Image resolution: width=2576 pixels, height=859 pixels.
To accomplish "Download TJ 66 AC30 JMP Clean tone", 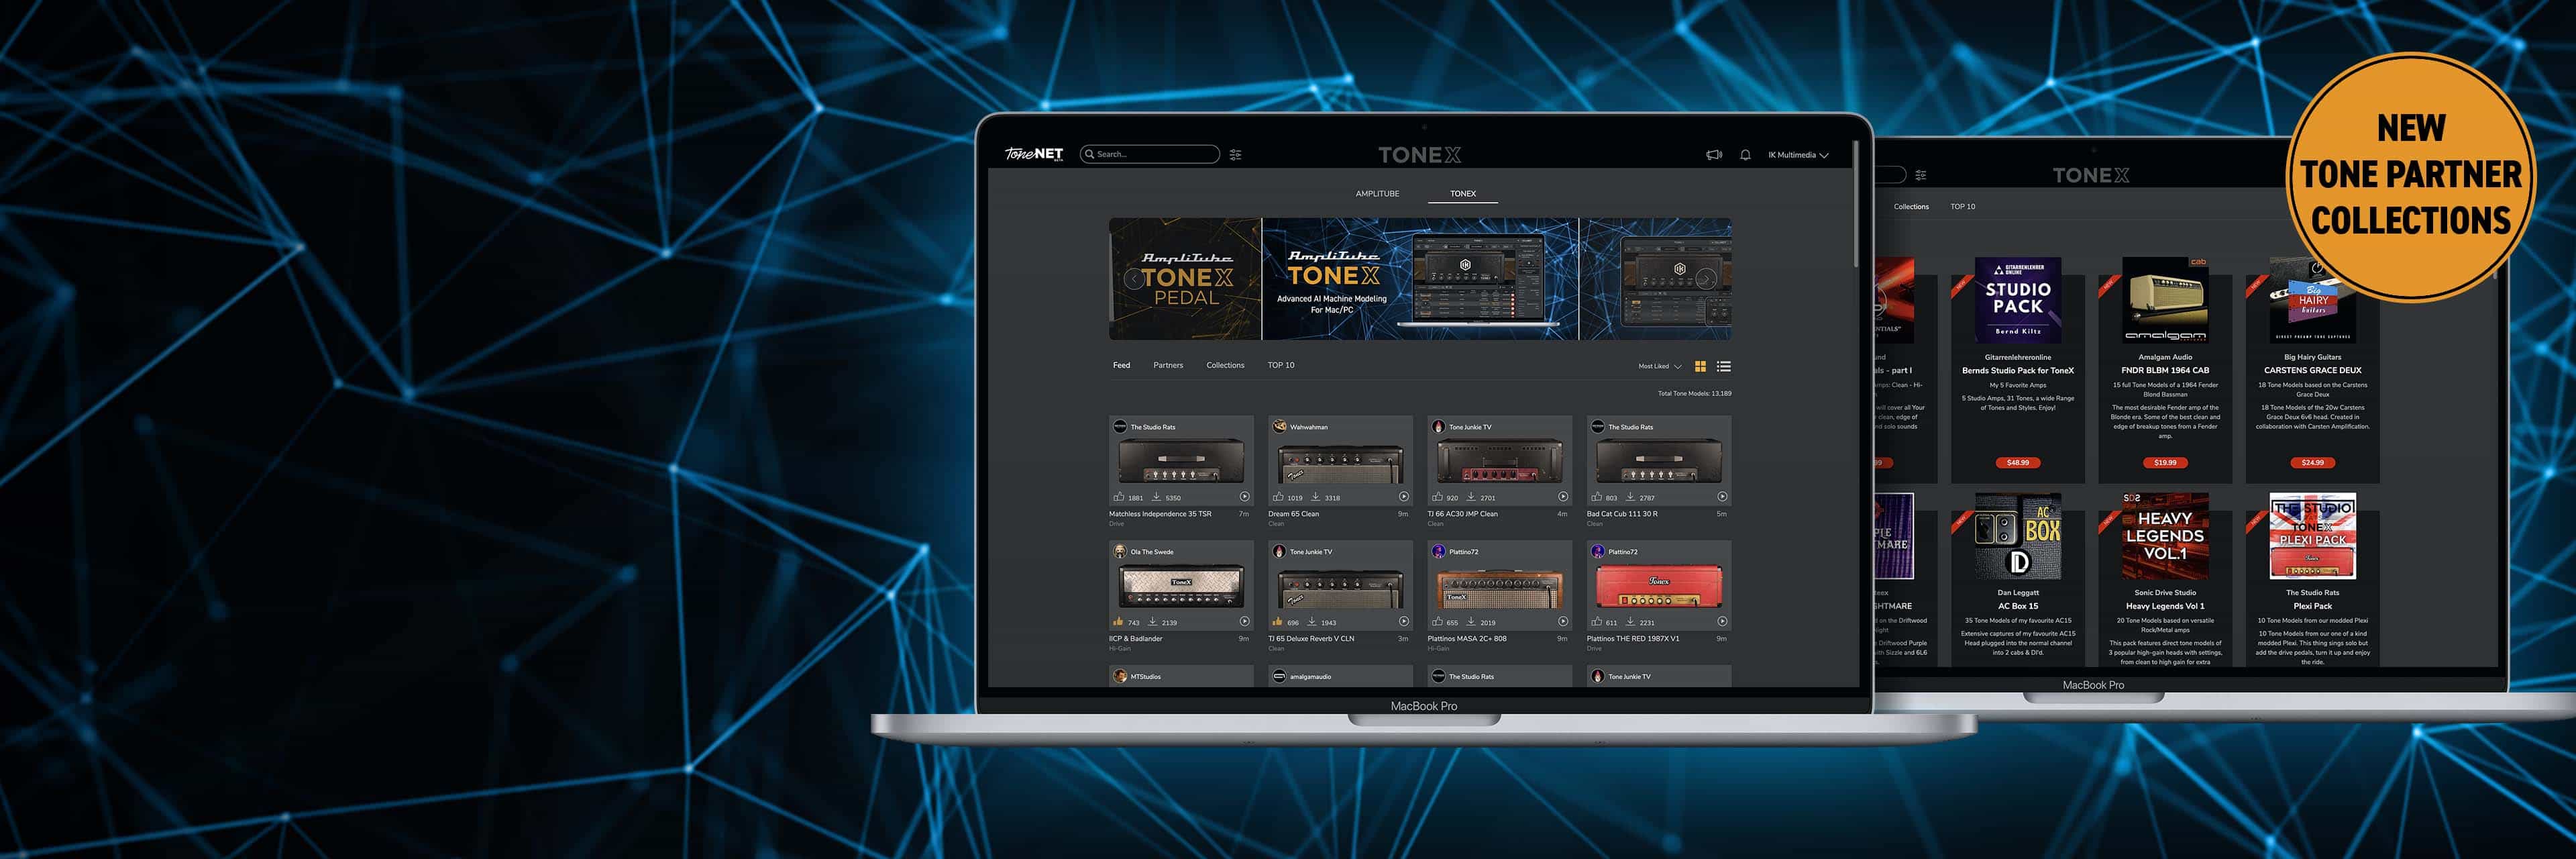I will click(x=1471, y=496).
